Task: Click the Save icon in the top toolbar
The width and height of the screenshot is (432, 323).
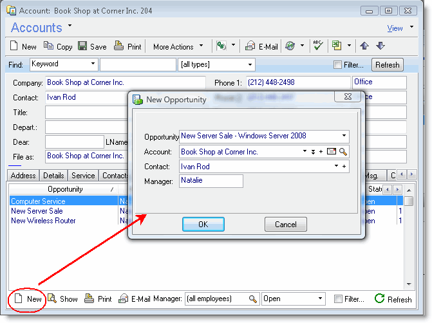Action: click(83, 46)
